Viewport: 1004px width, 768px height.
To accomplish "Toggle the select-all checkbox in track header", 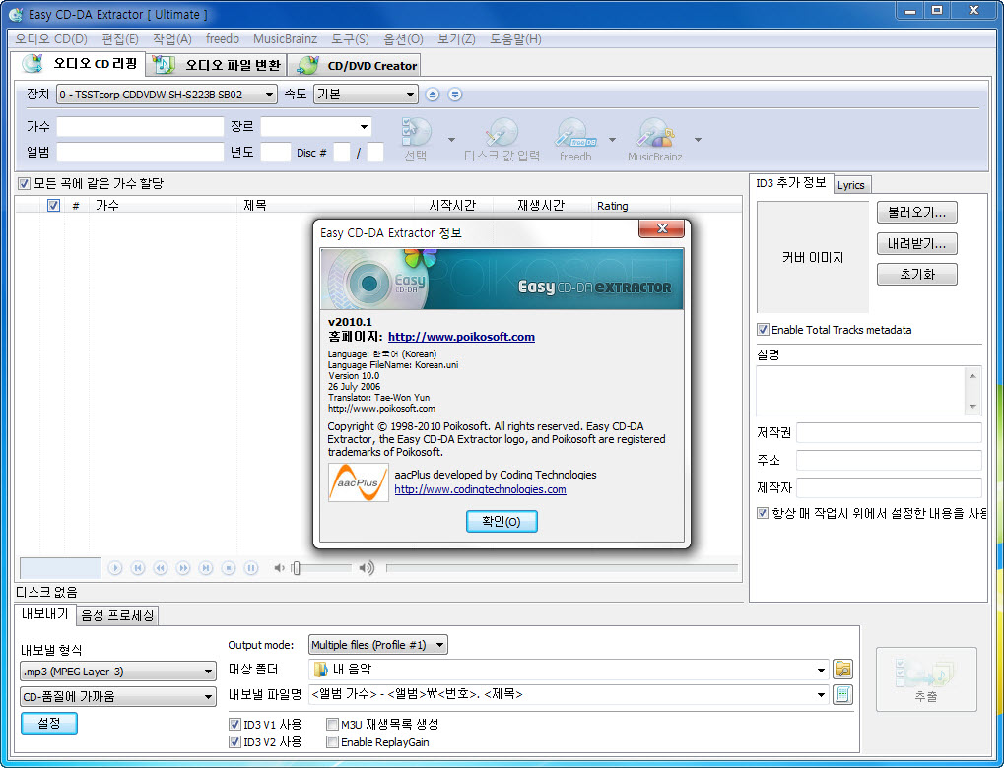I will coord(54,206).
